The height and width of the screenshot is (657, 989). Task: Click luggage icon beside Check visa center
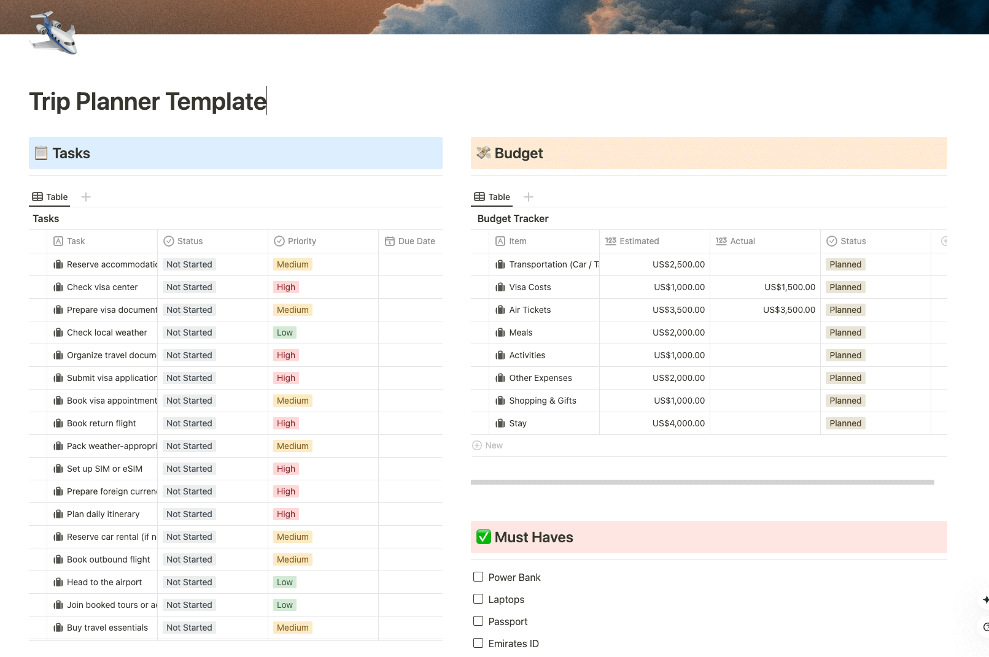[x=58, y=287]
